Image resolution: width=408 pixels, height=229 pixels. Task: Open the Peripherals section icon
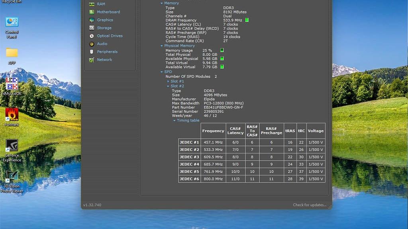pos(92,52)
